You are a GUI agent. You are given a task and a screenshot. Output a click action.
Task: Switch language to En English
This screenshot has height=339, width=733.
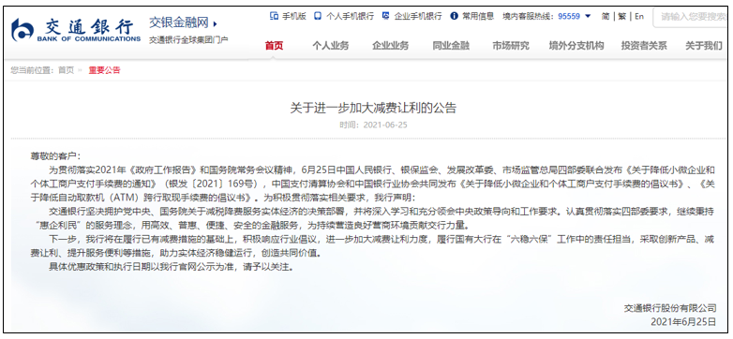point(639,16)
